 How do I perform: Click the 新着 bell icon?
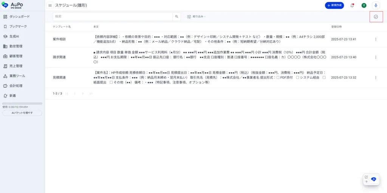(5, 96)
